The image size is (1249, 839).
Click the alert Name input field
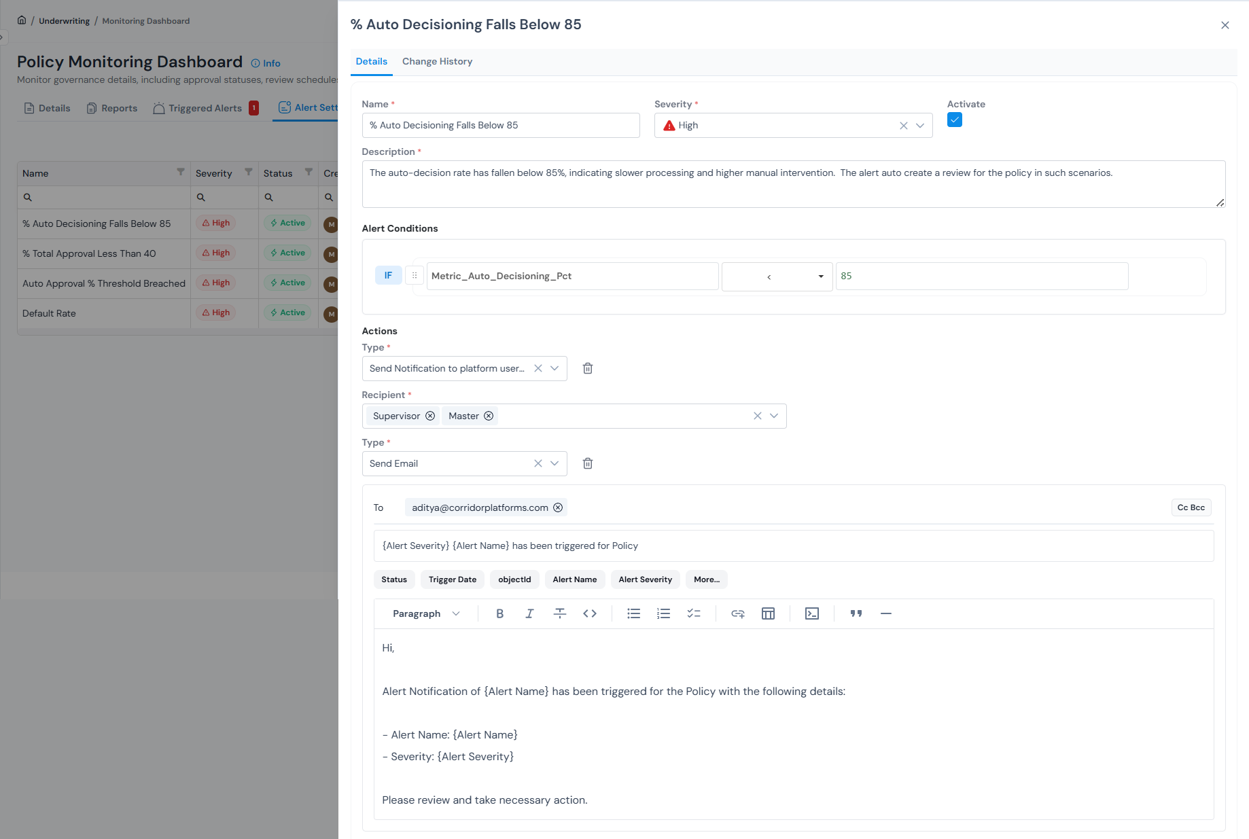click(501, 126)
